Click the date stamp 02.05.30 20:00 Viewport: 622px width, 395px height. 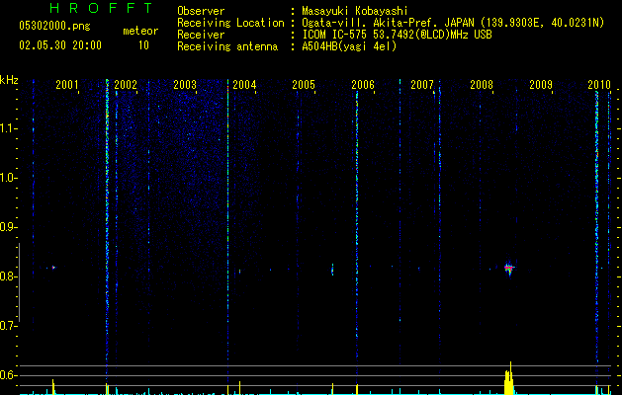60,45
